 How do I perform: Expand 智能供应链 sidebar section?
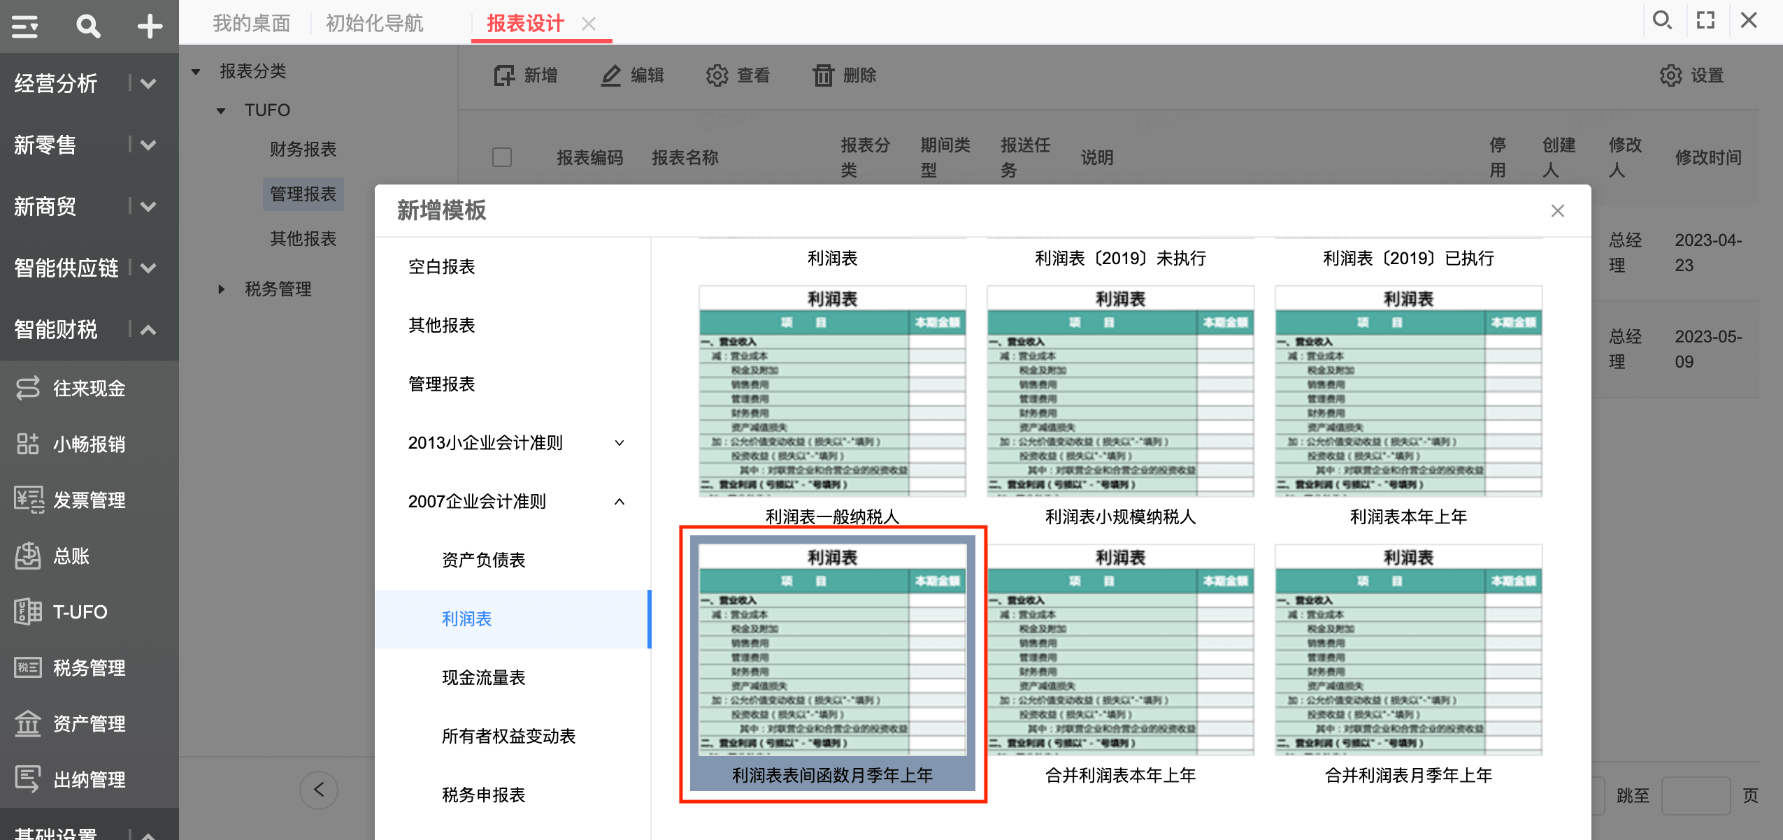click(x=148, y=268)
